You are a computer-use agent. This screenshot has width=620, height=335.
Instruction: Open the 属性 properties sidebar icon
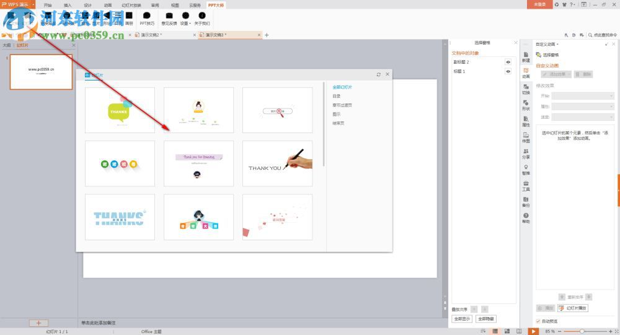coord(526,121)
